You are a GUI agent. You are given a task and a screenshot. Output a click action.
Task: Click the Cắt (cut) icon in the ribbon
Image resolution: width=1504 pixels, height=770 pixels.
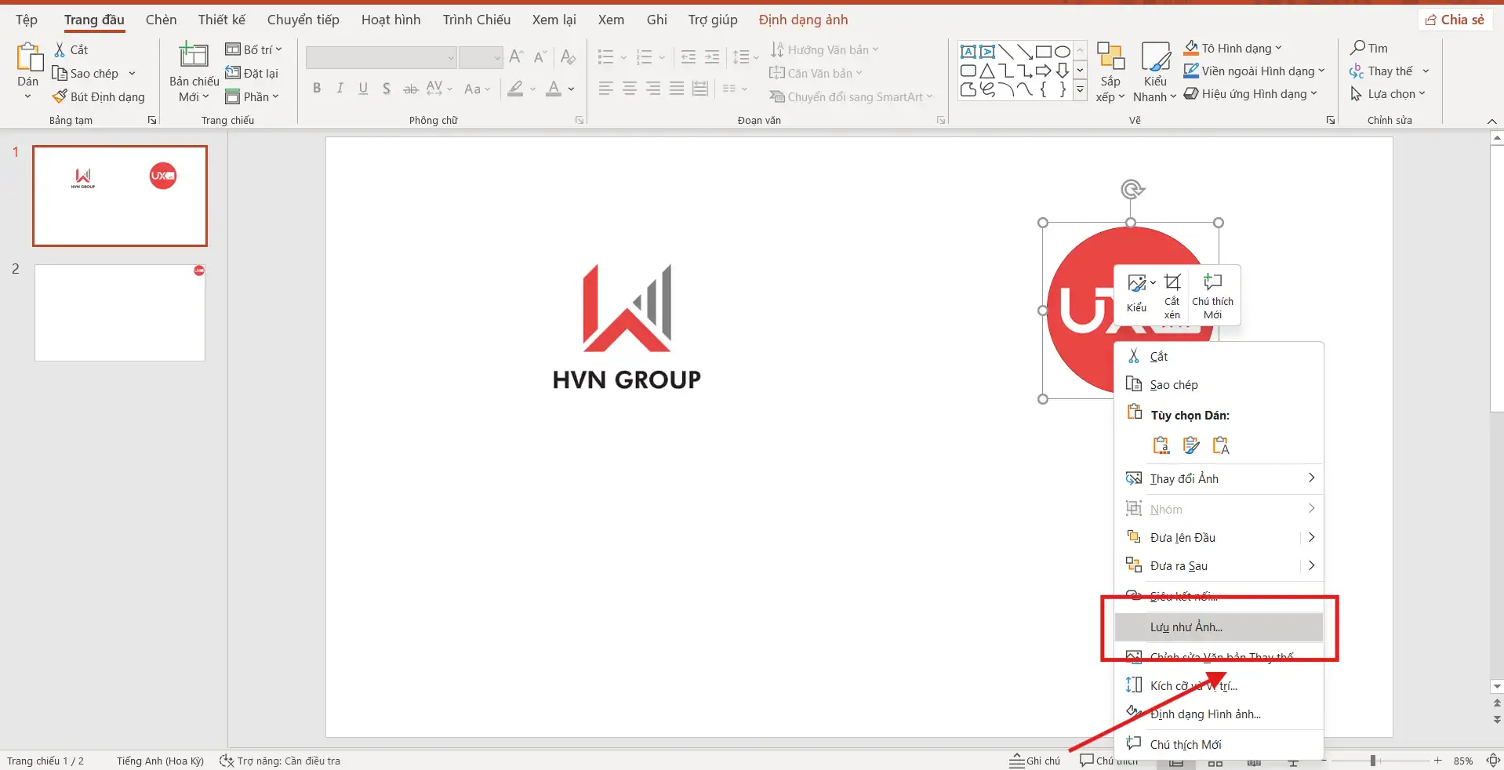60,49
